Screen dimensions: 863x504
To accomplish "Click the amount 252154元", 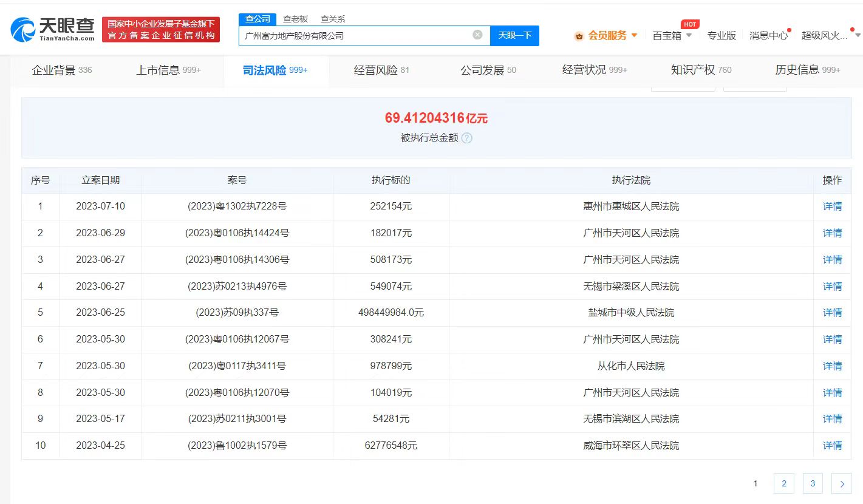I will 391,206.
